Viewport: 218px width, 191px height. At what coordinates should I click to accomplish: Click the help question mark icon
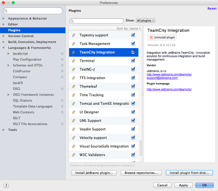[6, 186]
